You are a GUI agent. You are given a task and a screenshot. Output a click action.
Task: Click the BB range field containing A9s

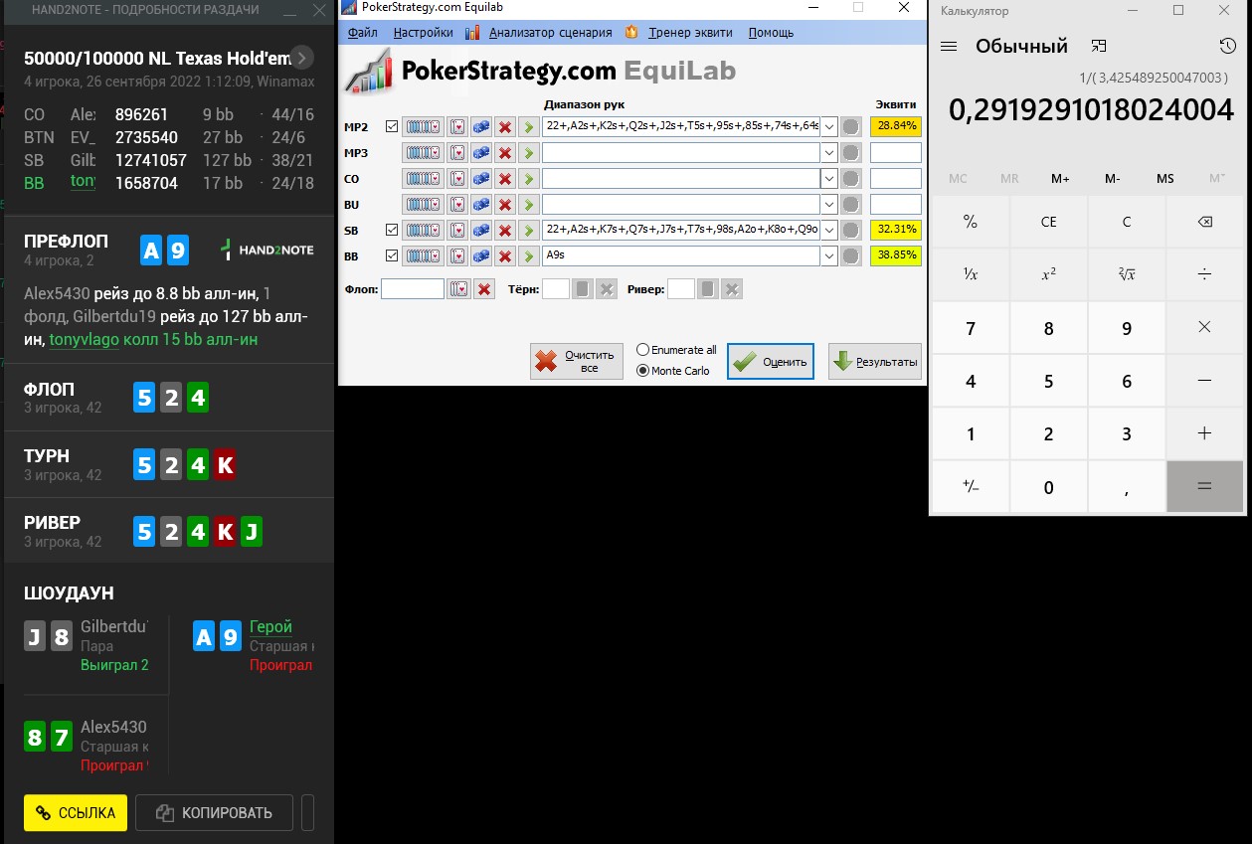pos(681,255)
